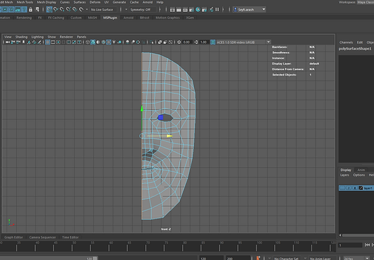Edit the gamma value 1.00 field

point(204,42)
